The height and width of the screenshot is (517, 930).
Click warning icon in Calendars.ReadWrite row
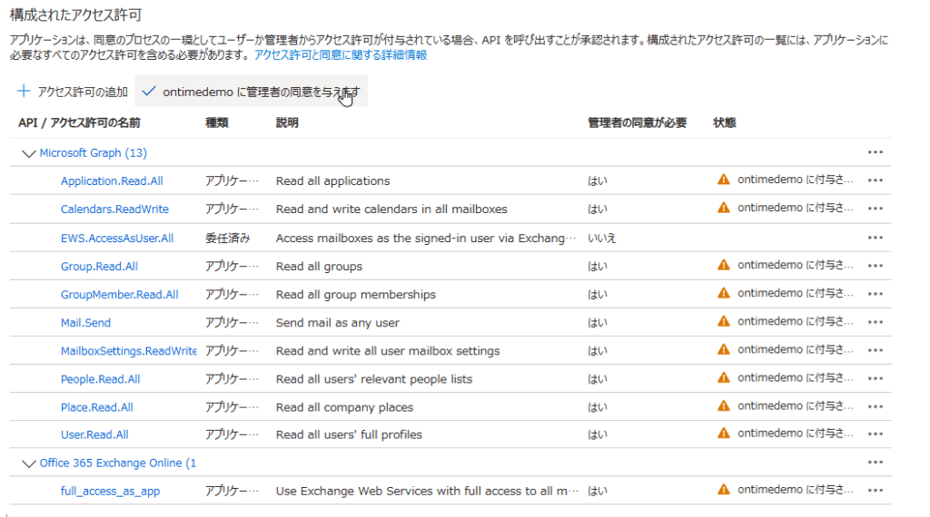[724, 208]
